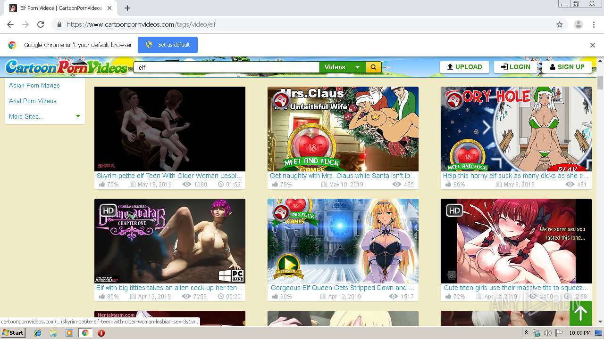Screen dimensions: 604x339
Task: Click the thumbs-up icon beside 79% rating
Action: (x=275, y=185)
